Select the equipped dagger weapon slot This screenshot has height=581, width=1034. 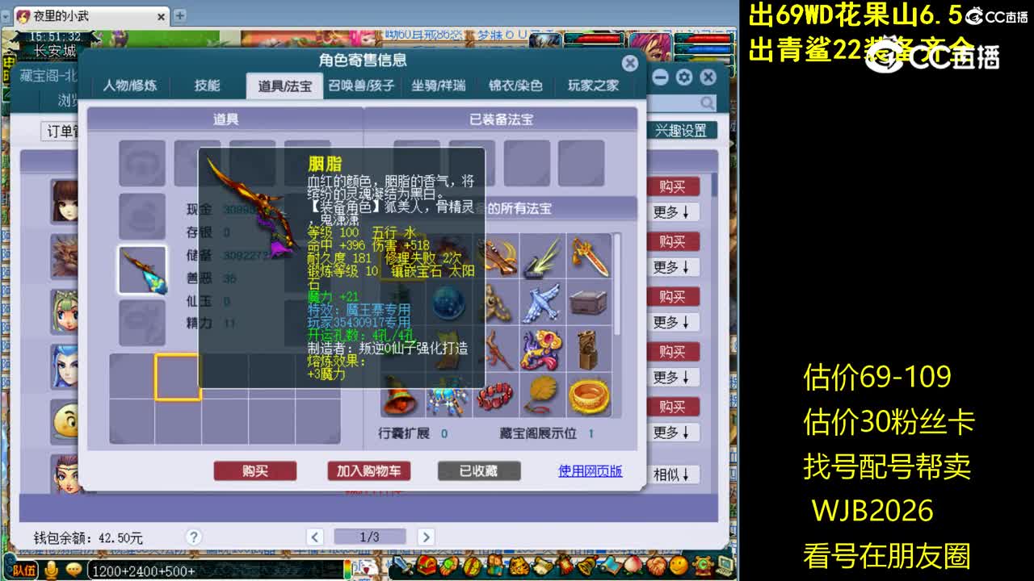pos(142,270)
